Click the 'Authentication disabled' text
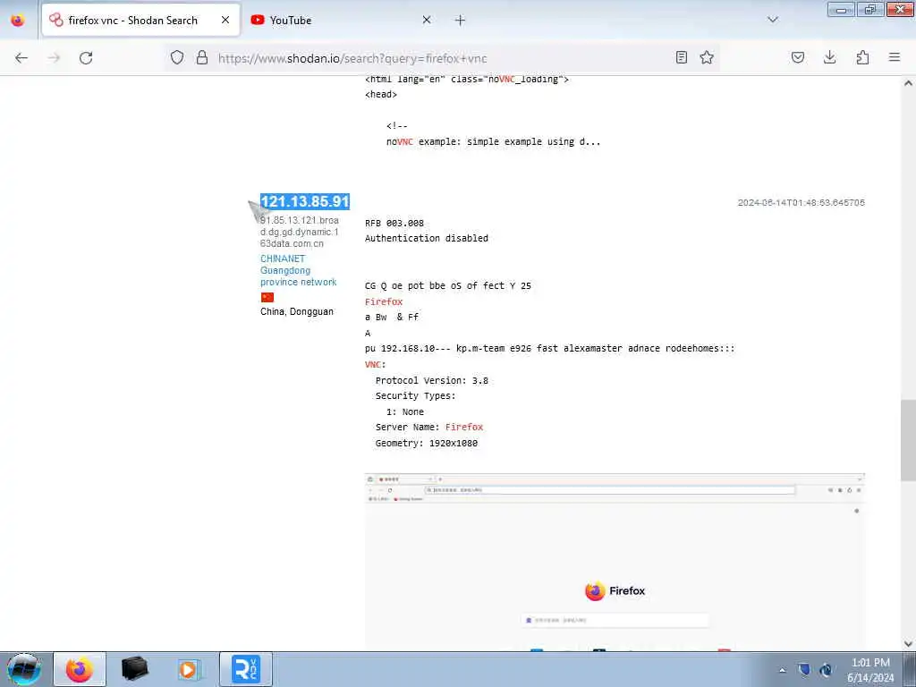 [x=427, y=238]
